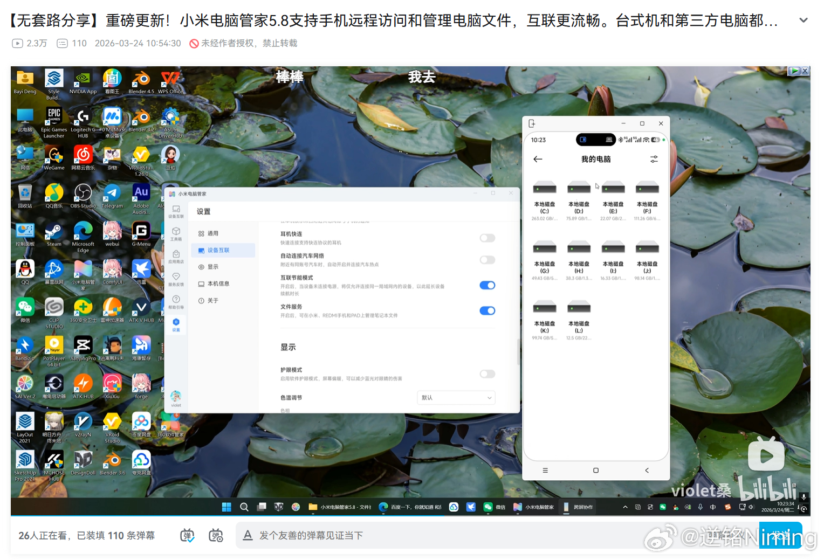This screenshot has height=560, width=824.
Task: Click the filter icon beside 我的电脑 title
Action: pyautogui.click(x=654, y=160)
